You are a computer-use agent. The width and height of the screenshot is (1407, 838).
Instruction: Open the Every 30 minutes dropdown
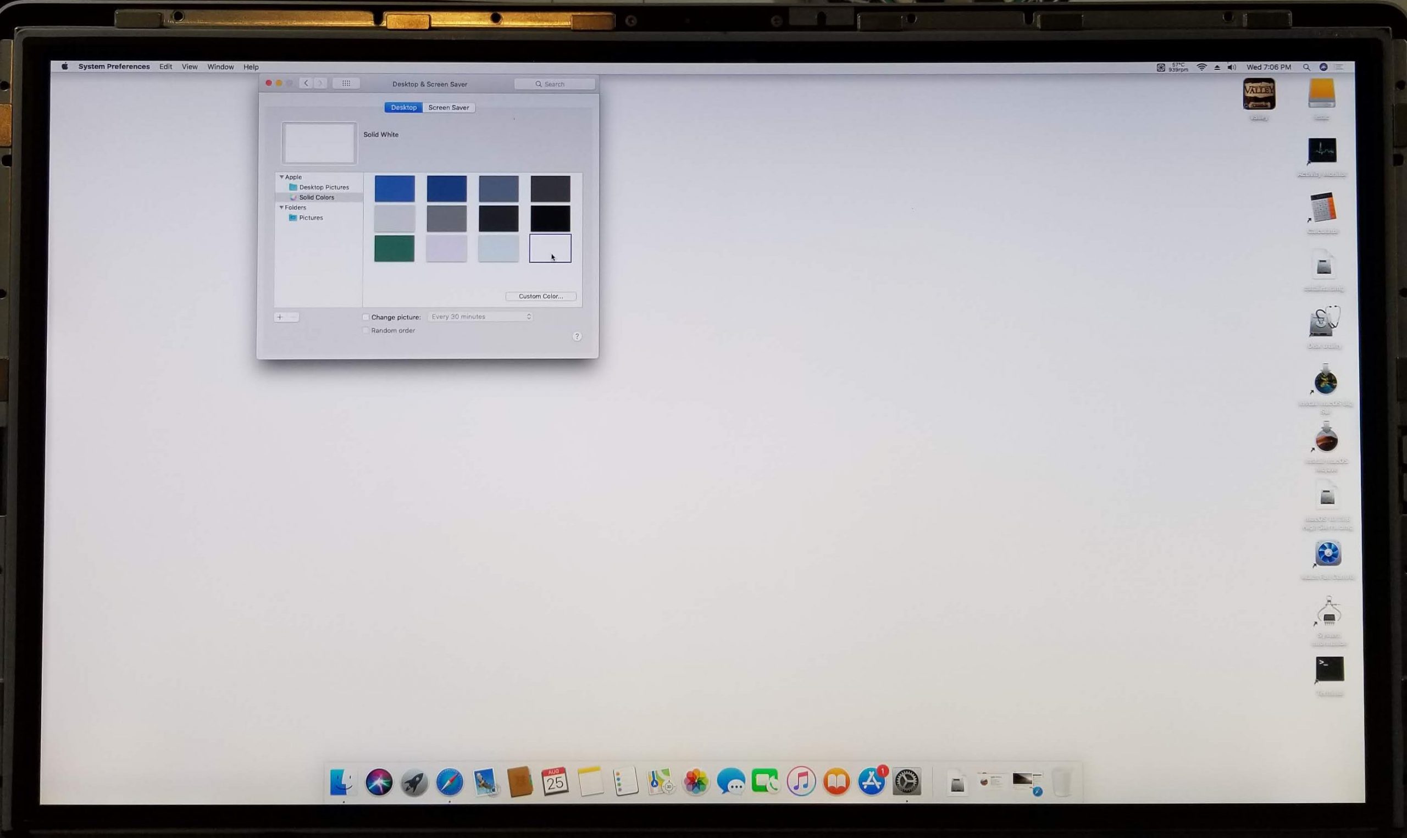pos(480,317)
